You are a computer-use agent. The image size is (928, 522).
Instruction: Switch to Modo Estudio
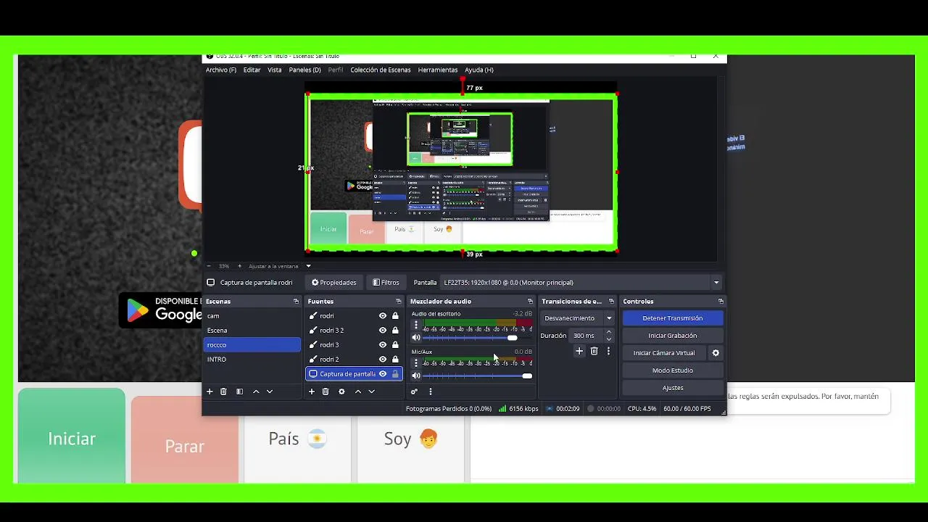coord(672,370)
